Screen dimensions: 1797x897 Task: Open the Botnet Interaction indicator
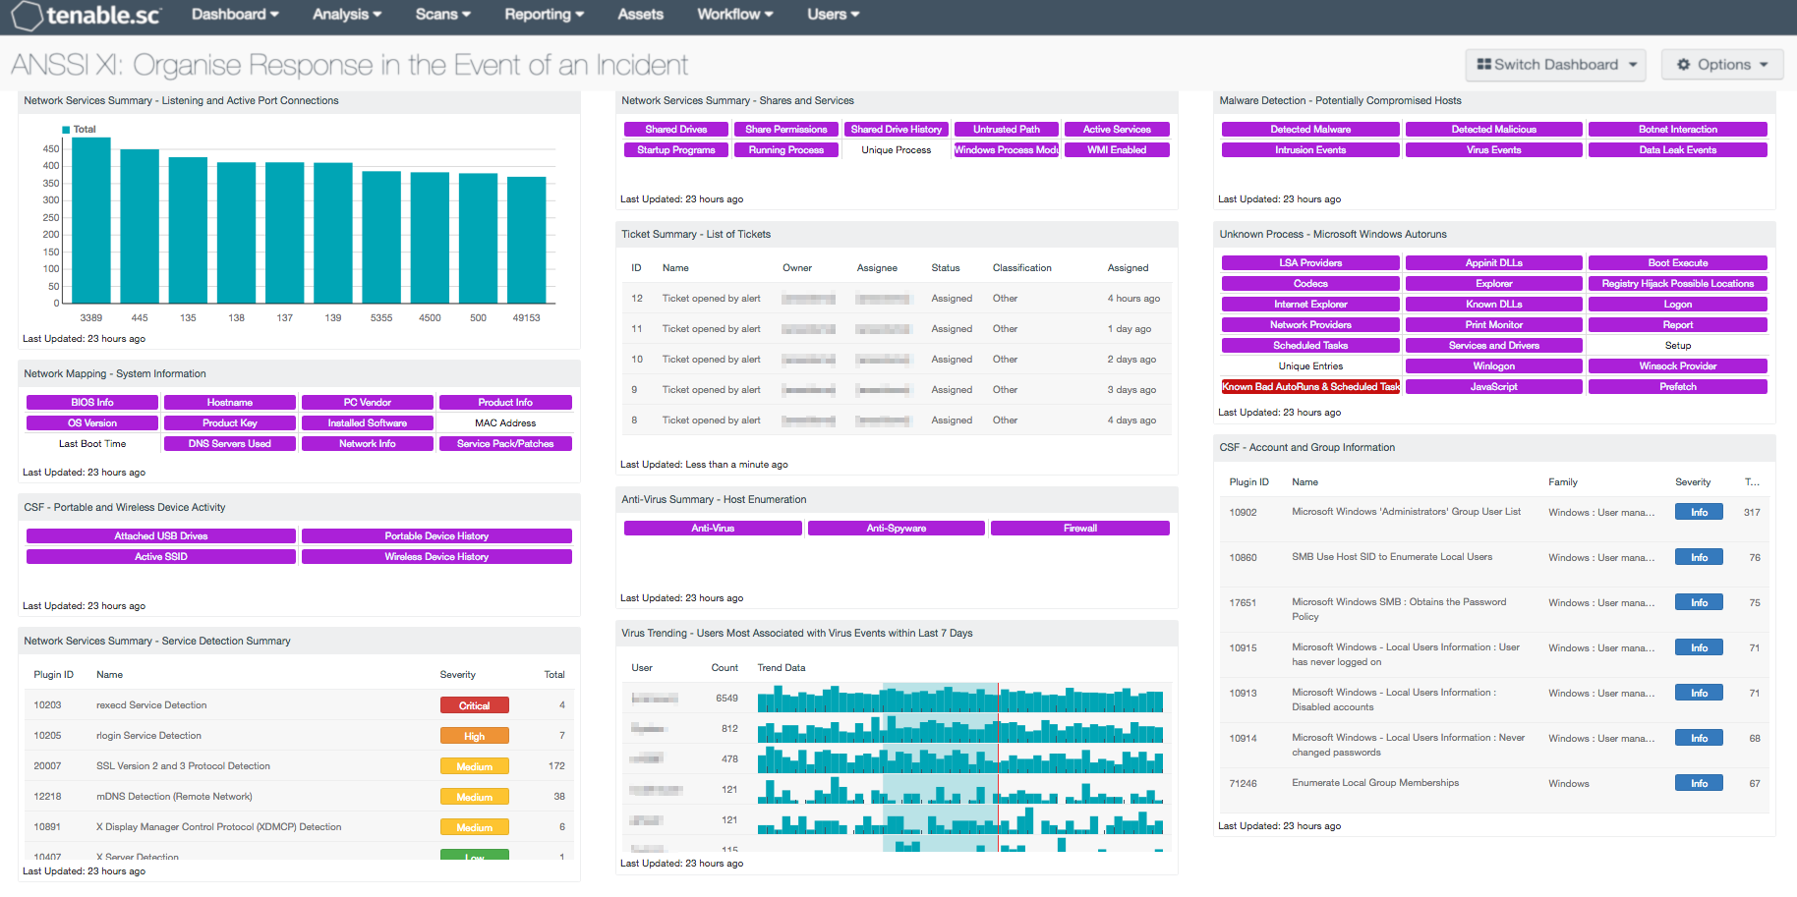(1678, 130)
